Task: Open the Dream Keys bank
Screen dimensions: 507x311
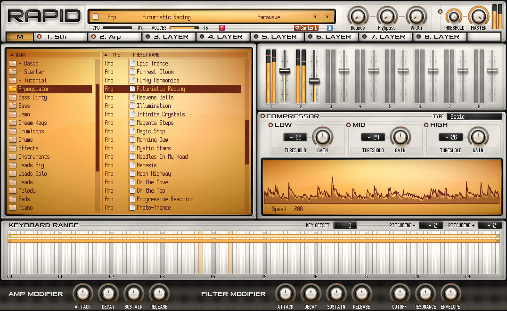Action: click(x=50, y=123)
